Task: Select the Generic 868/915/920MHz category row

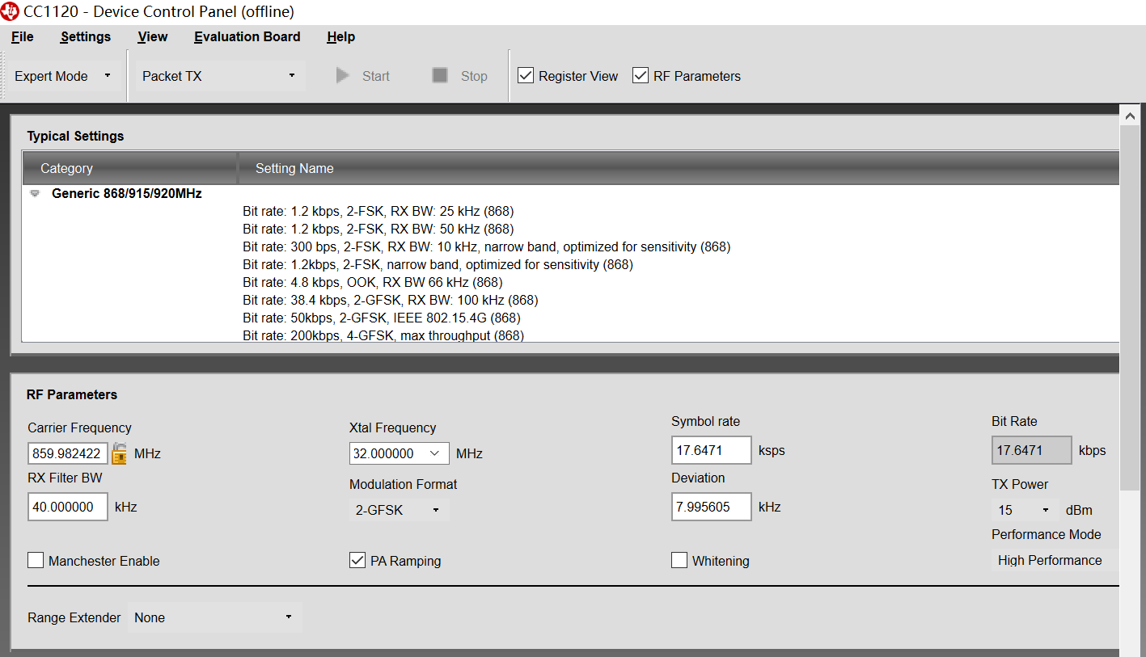Action: coord(127,194)
